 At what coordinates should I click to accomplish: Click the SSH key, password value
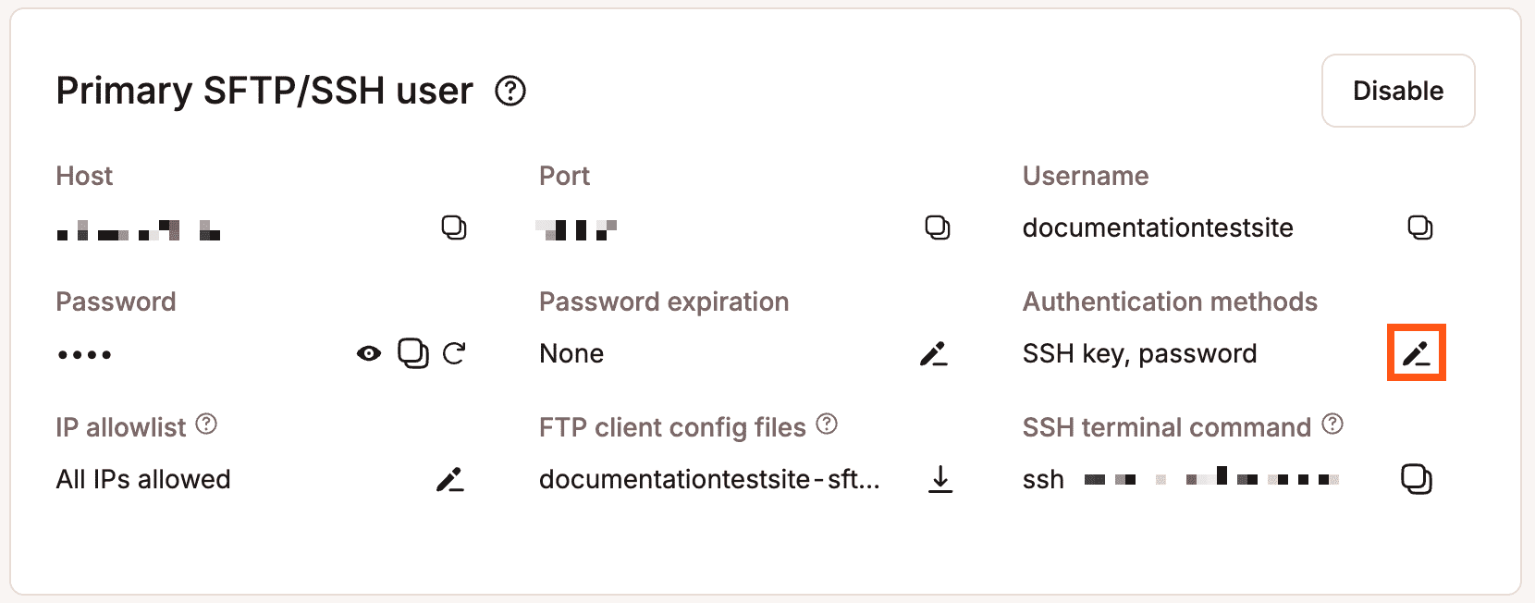(1139, 353)
